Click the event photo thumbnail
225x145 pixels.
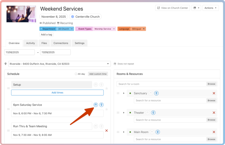coord(21,14)
